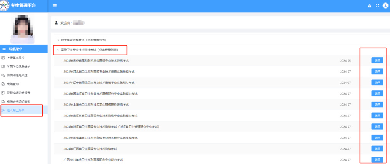Click 选择 for 2024年江西省卫生高级 exam
The width and height of the screenshot is (390, 164).
377,149
